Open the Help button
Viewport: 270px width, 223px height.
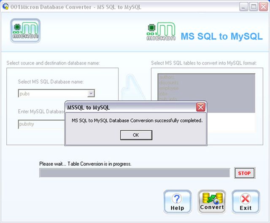click(x=177, y=202)
